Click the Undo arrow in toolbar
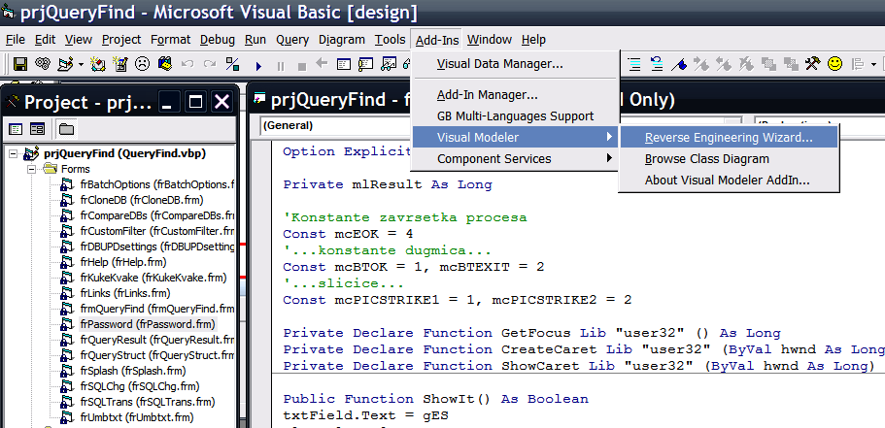This screenshot has width=885, height=428. tap(187, 65)
